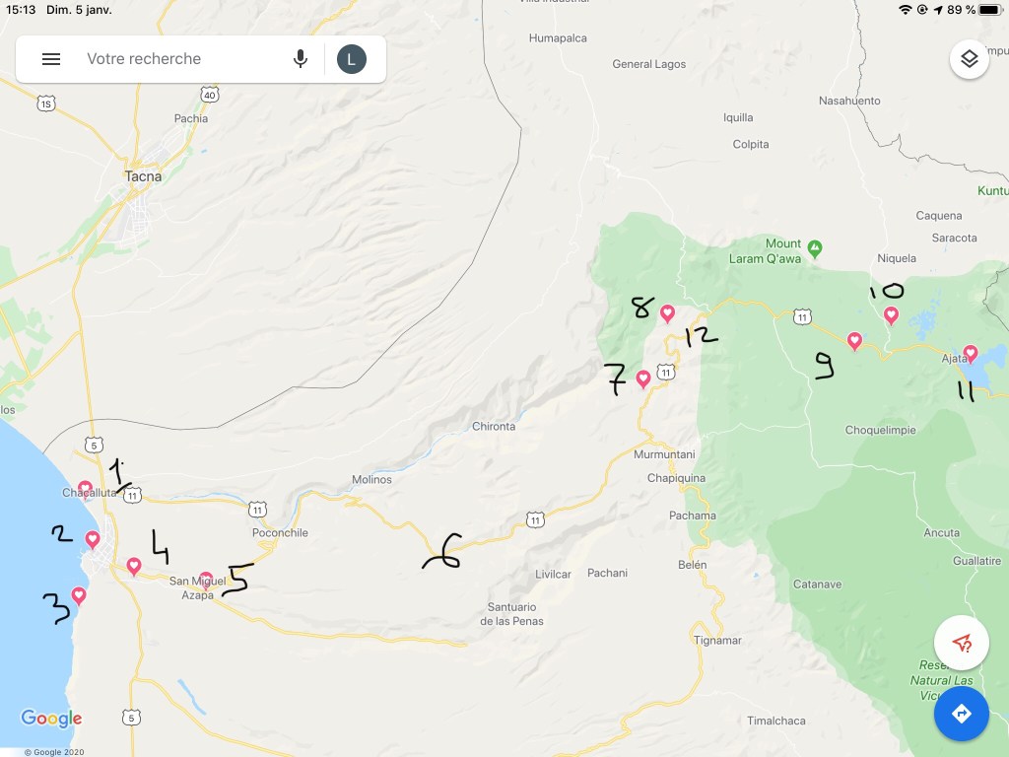
Task: Tap the saved pin below number 10
Action: [x=891, y=315]
